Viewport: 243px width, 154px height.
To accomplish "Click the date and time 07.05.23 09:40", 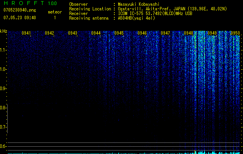I will [x=20, y=18].
